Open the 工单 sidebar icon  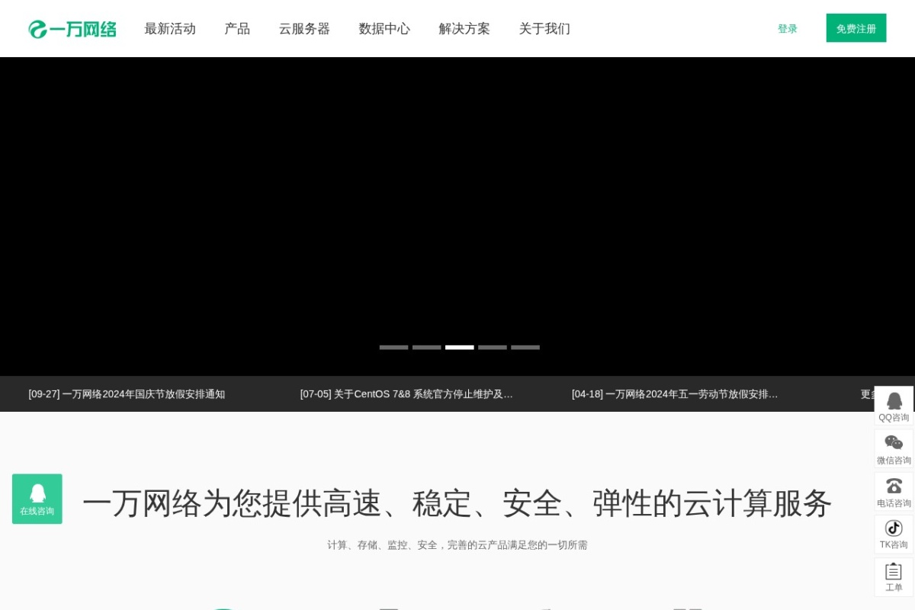pyautogui.click(x=894, y=577)
